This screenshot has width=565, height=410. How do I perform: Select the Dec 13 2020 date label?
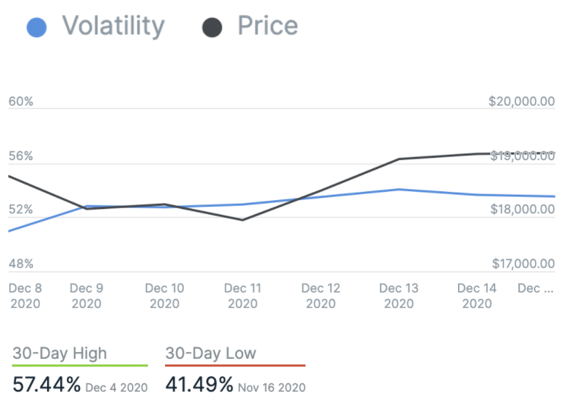(x=399, y=296)
